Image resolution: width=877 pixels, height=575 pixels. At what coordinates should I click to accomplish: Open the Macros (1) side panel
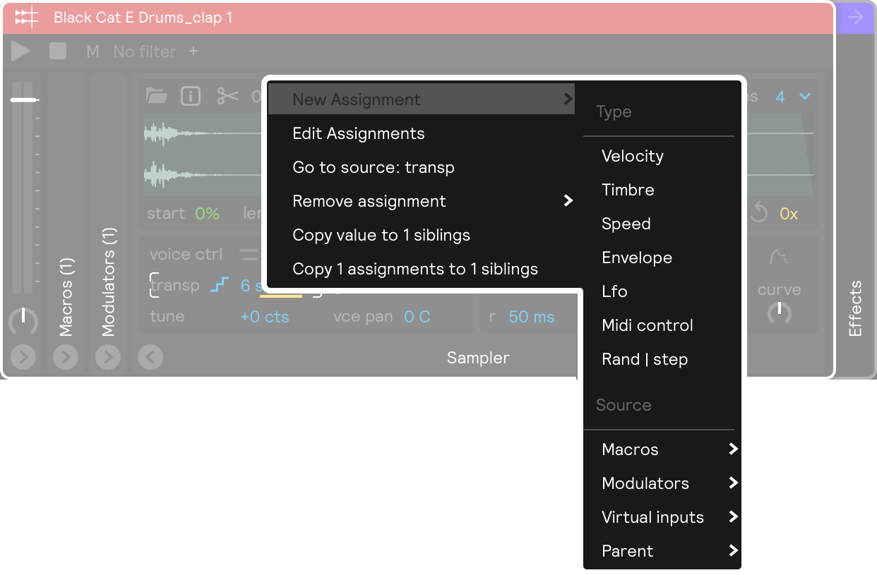(66, 296)
